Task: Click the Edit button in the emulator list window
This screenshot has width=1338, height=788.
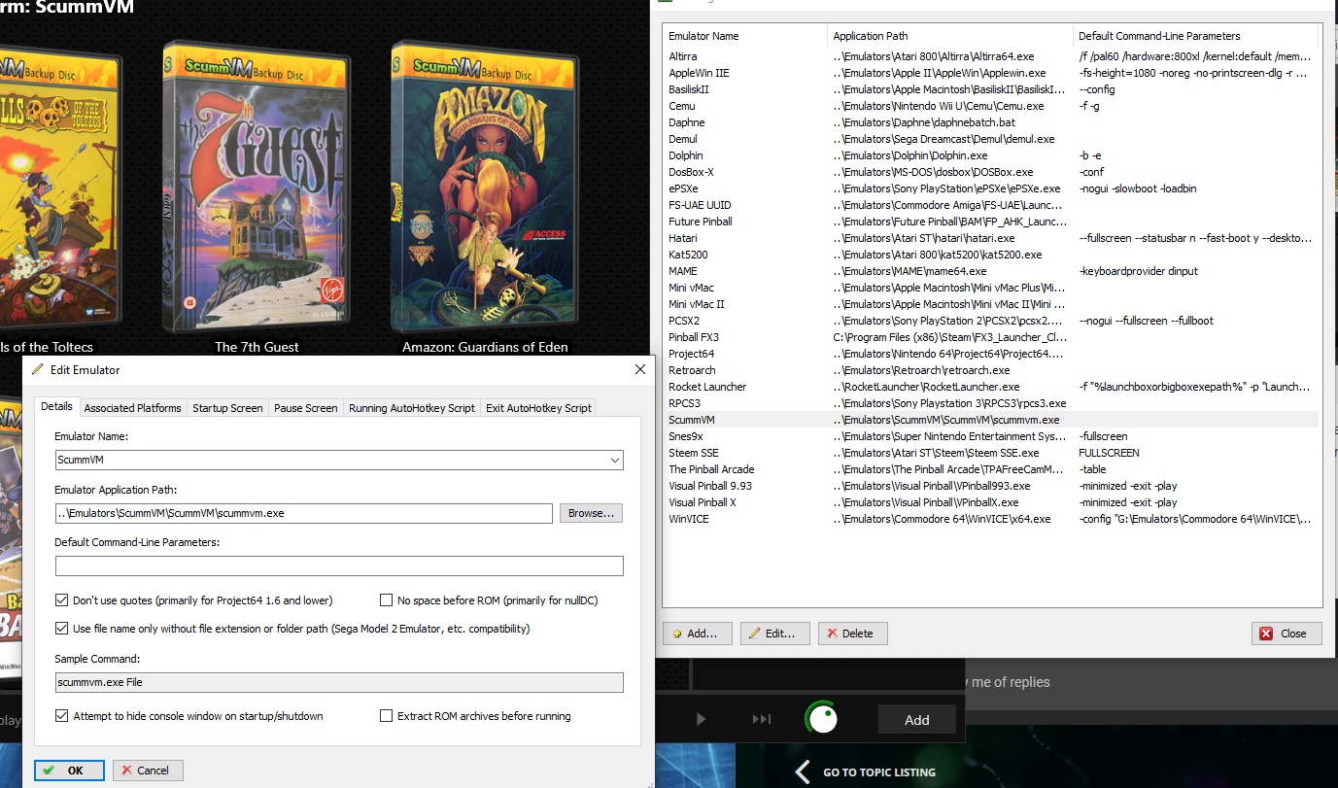Action: 774,634
